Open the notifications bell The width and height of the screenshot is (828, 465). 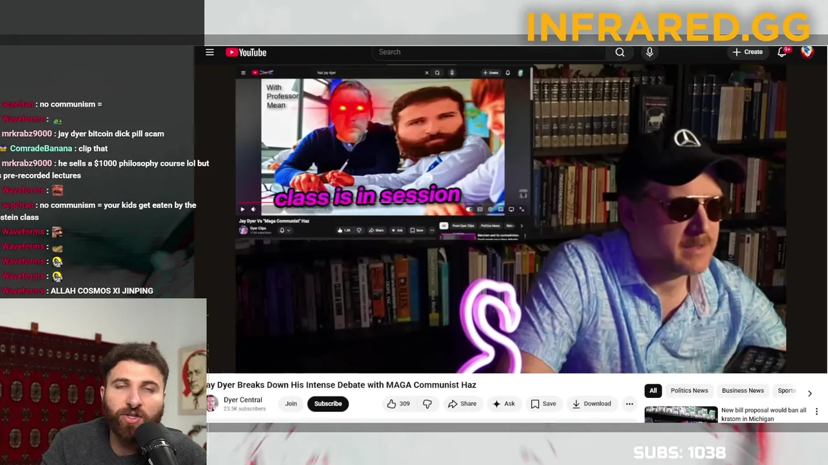[x=782, y=52]
